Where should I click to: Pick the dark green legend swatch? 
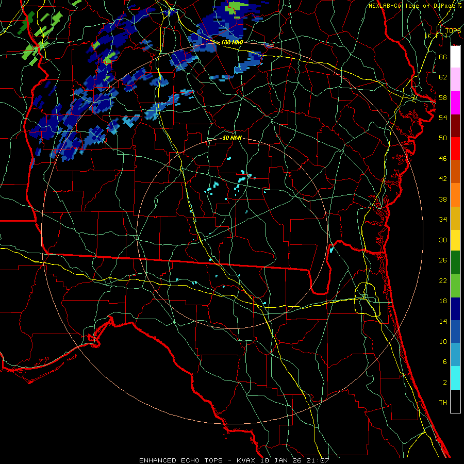pos(455,262)
